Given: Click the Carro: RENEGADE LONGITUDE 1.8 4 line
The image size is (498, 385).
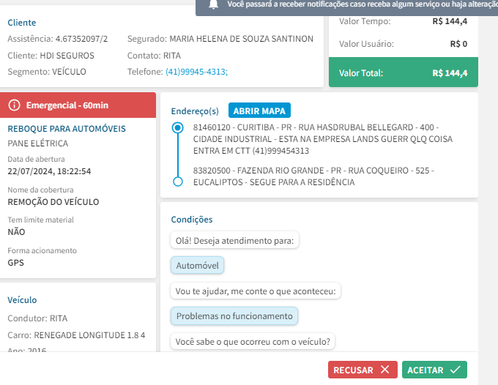Looking at the screenshot, I should click(x=76, y=335).
